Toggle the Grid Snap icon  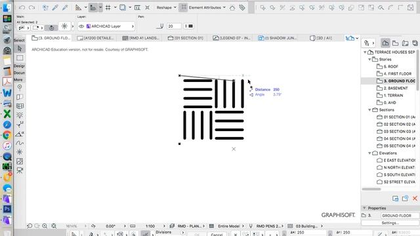[x=108, y=7]
